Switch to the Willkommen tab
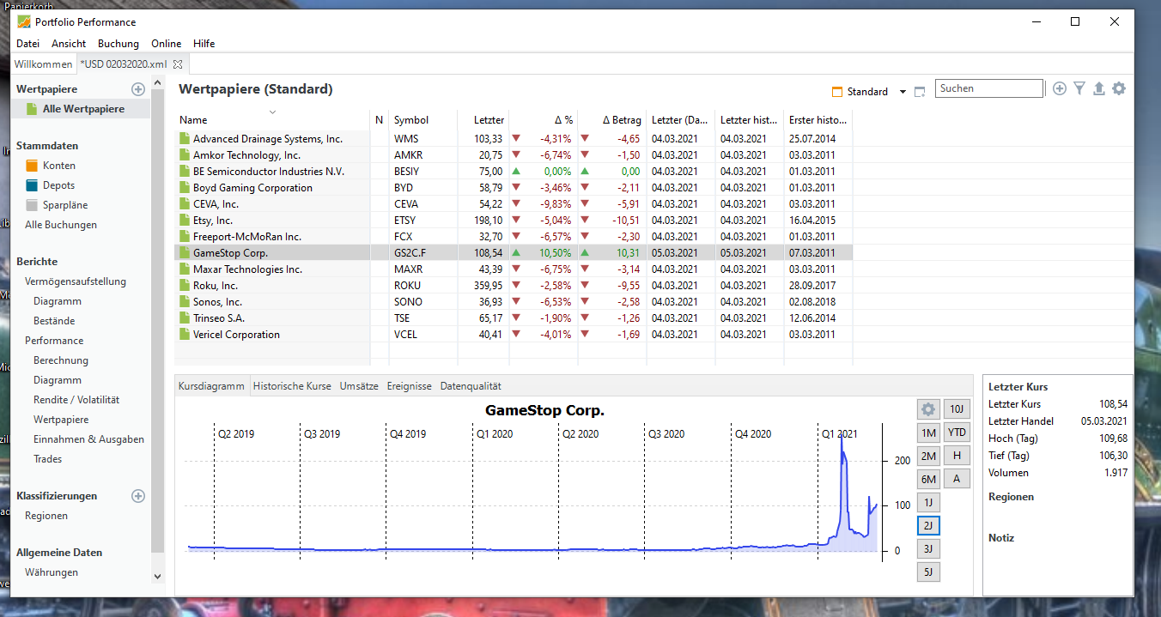The height and width of the screenshot is (617, 1161). (x=43, y=64)
